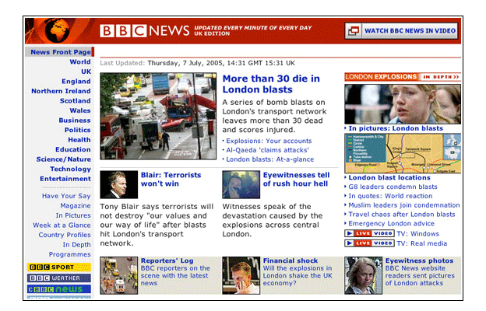Click the CBBC News badge in sidebar
Image resolution: width=486 pixels, height=311 pixels.
59,289
